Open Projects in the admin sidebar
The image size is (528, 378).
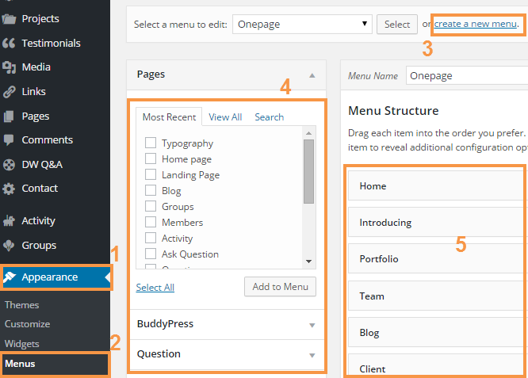pyautogui.click(x=40, y=19)
